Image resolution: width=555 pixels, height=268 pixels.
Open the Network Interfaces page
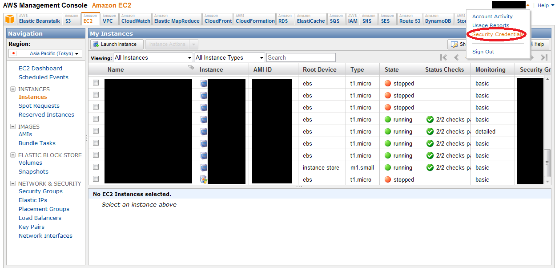click(45, 236)
